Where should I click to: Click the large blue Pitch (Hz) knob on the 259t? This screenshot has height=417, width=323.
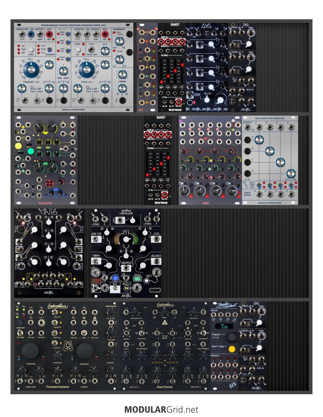87,70
